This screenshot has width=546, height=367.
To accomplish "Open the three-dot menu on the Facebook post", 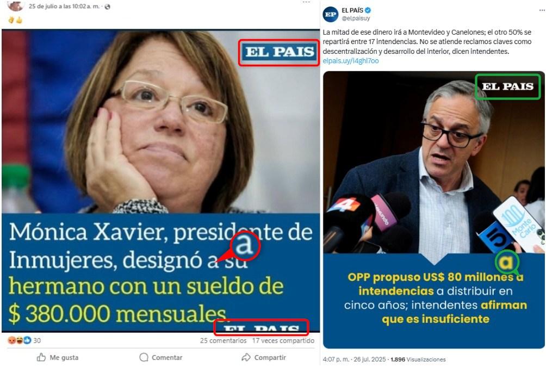I will tap(306, 2).
